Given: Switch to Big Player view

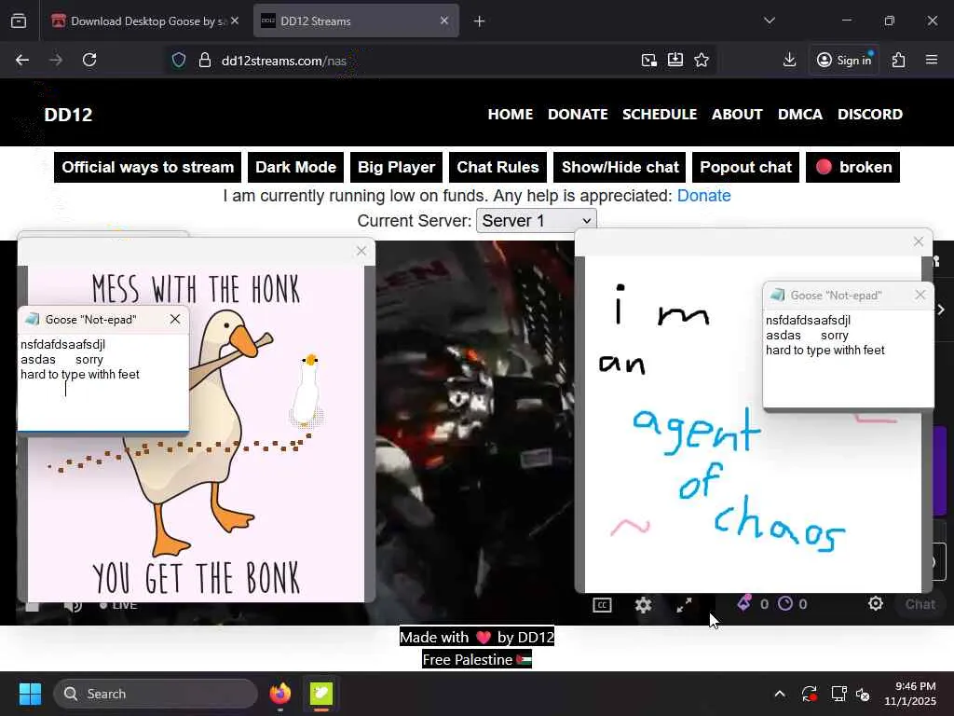Looking at the screenshot, I should click(396, 168).
